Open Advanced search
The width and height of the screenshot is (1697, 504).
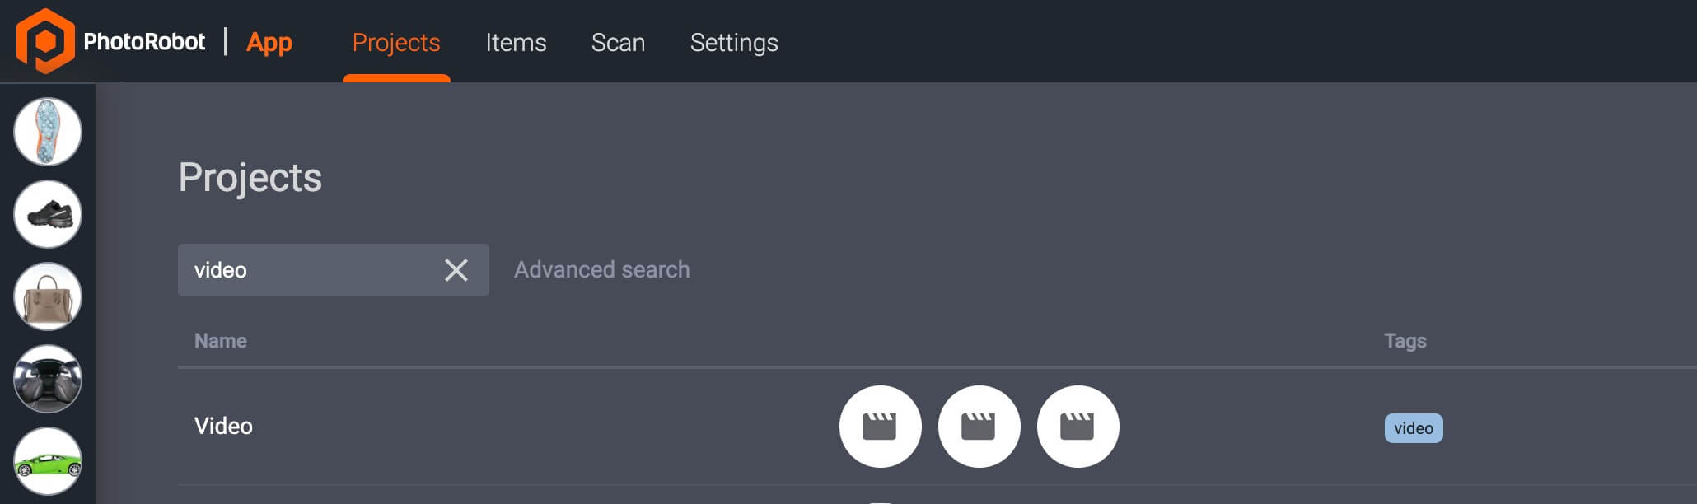[601, 269]
